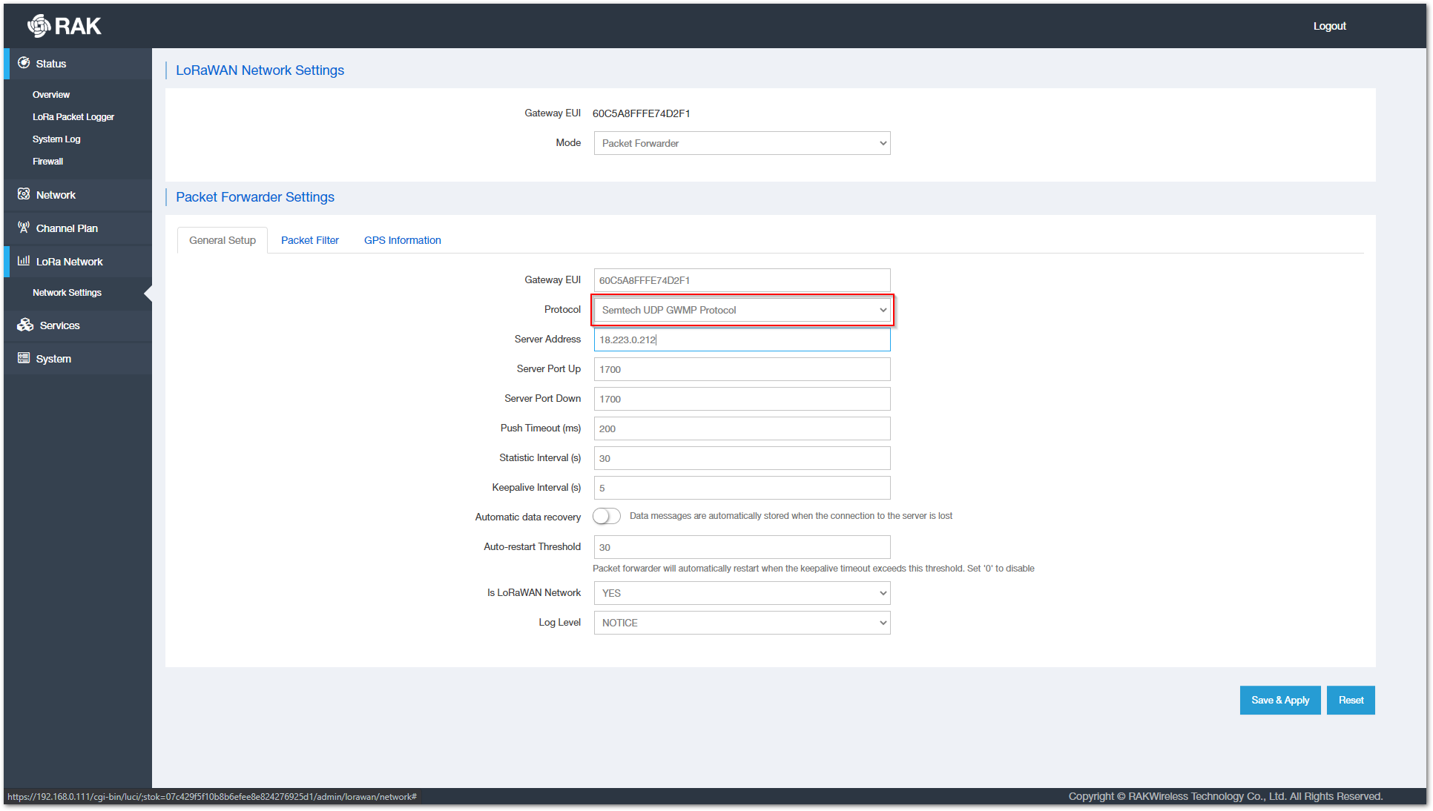Click the Server Port Up field
1433x811 pixels.
(742, 369)
